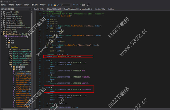The image size is (170, 110).
Task: Open the 编辑(E) menu
Action: [11, 5]
